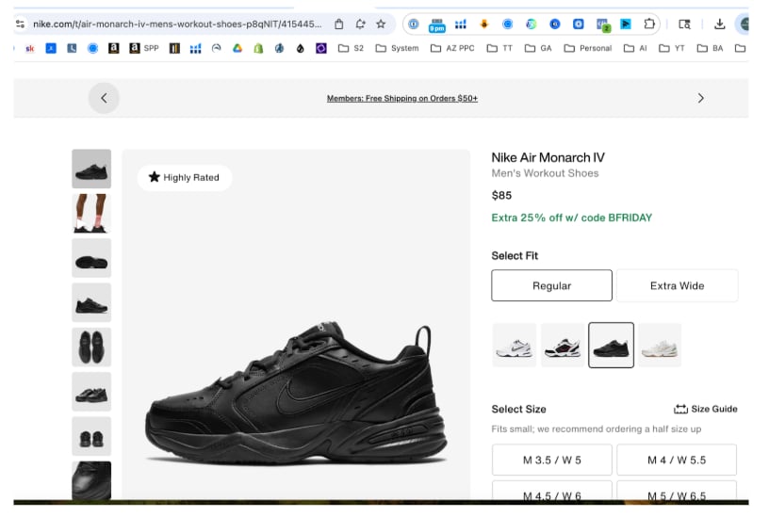This screenshot has height=517, width=769.
Task: Choose size M 3.5 / W 5
Action: [x=551, y=460]
